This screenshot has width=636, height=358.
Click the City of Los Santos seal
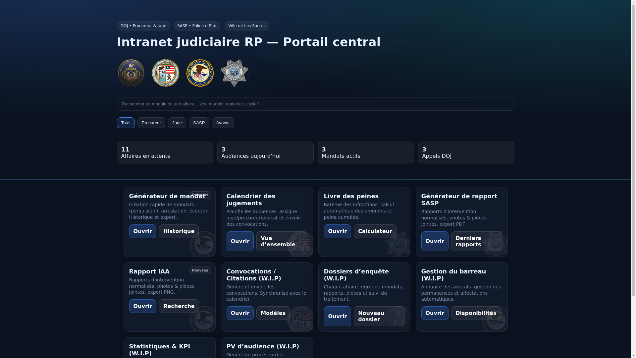click(x=166, y=73)
